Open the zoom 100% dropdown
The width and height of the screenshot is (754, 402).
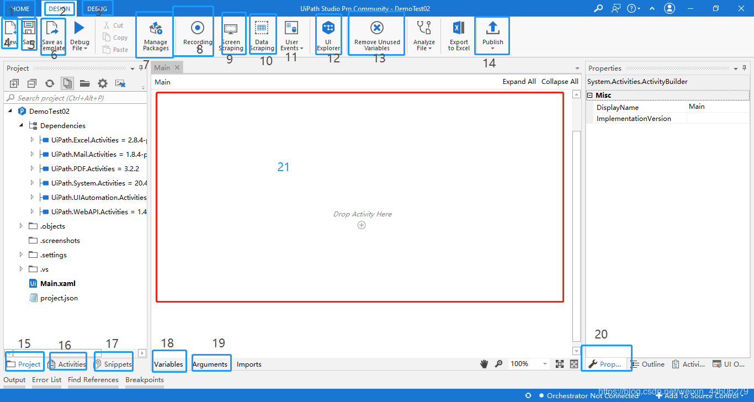click(529, 364)
